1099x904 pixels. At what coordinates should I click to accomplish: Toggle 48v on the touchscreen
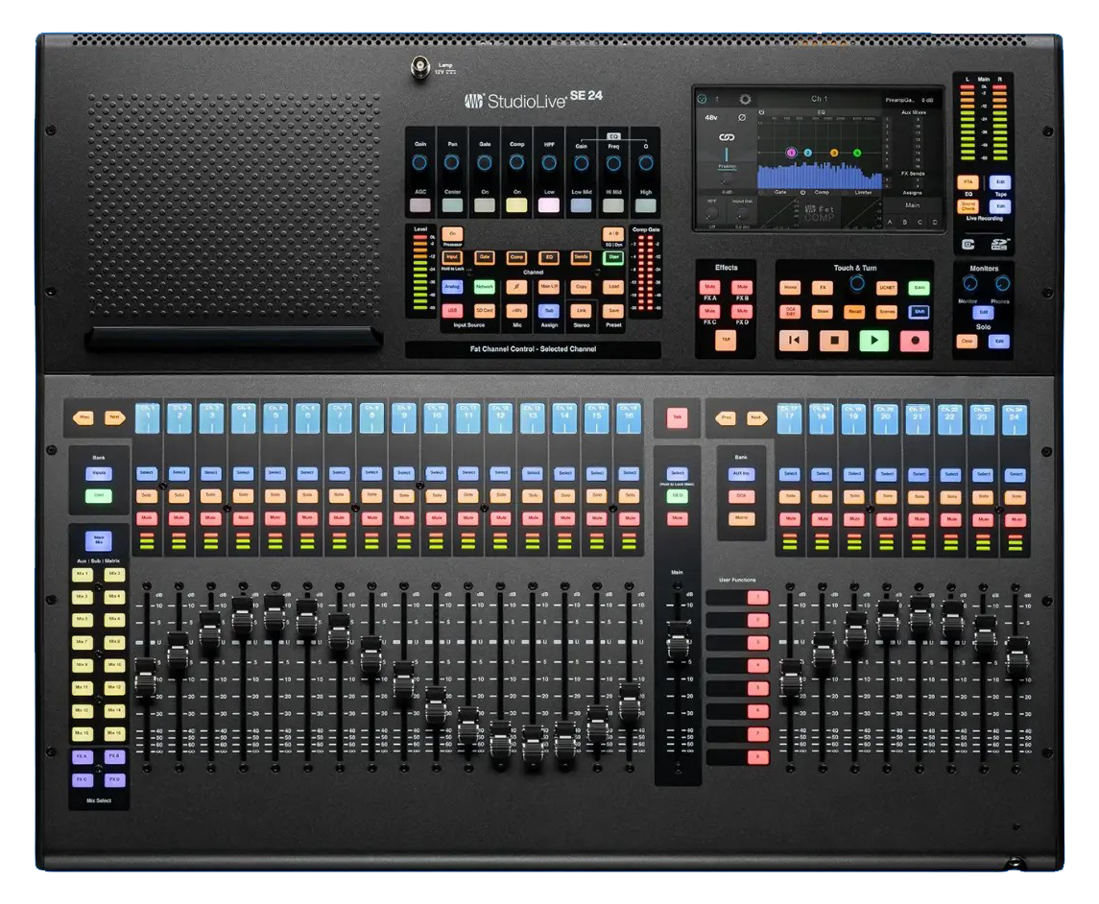(711, 118)
